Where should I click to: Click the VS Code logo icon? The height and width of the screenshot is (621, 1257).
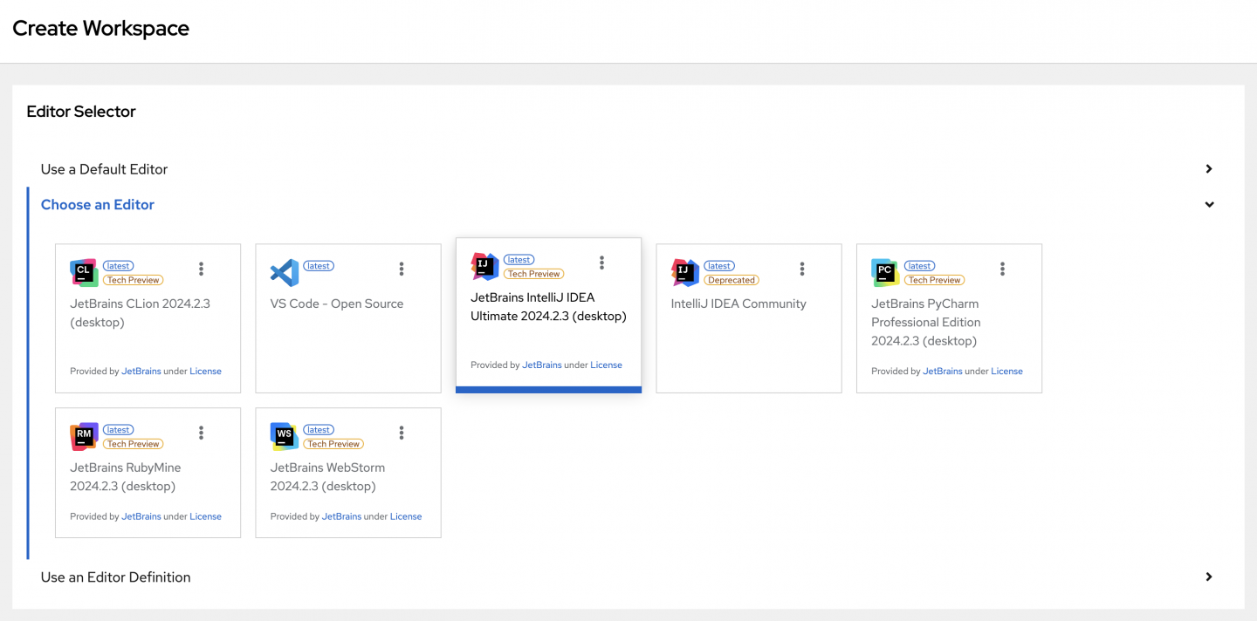coord(285,273)
